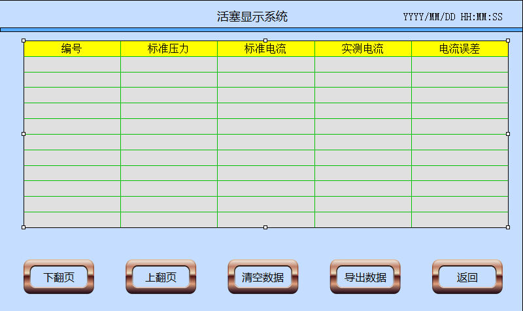The image size is (523, 311).
Task: Click the first empty cell under 编号
Action: (x=72, y=65)
